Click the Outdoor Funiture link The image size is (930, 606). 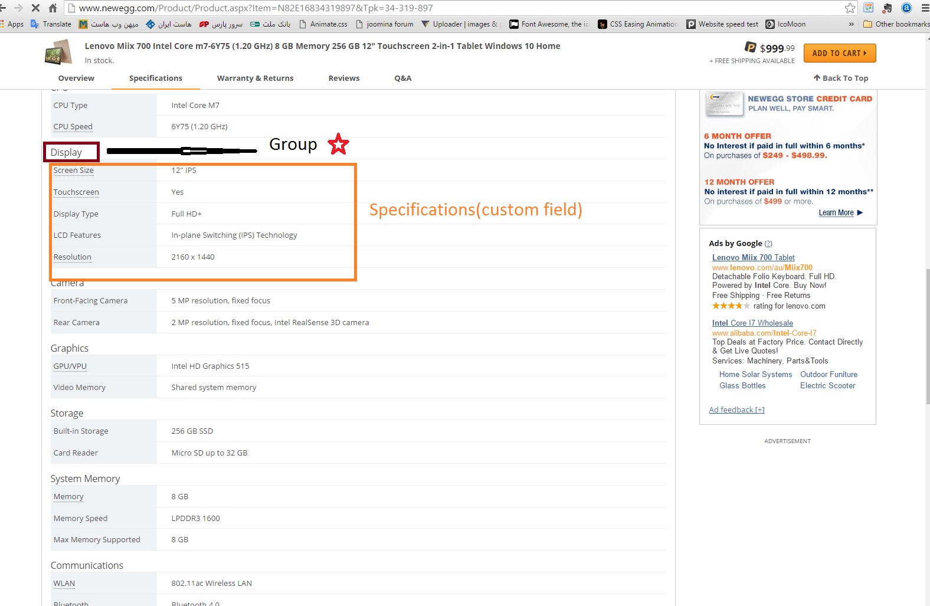click(829, 375)
